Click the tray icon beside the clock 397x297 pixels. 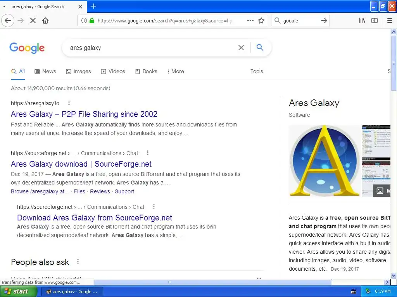[x=368, y=292]
